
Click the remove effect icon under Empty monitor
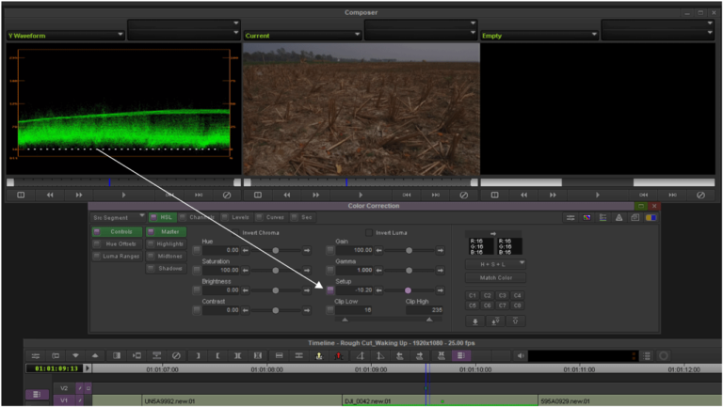(700, 196)
